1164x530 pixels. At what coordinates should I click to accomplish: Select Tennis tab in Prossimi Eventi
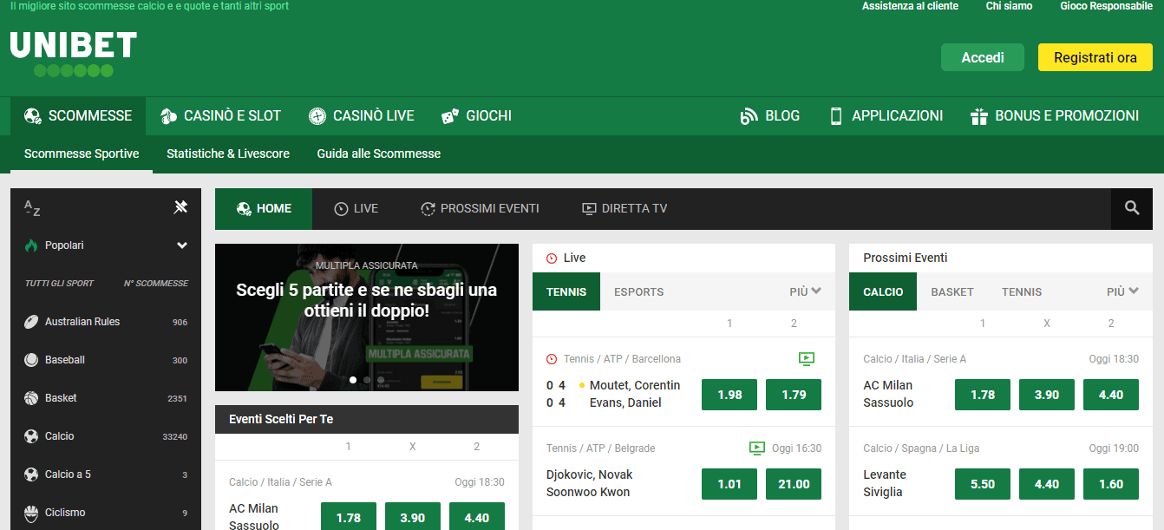click(x=1022, y=291)
